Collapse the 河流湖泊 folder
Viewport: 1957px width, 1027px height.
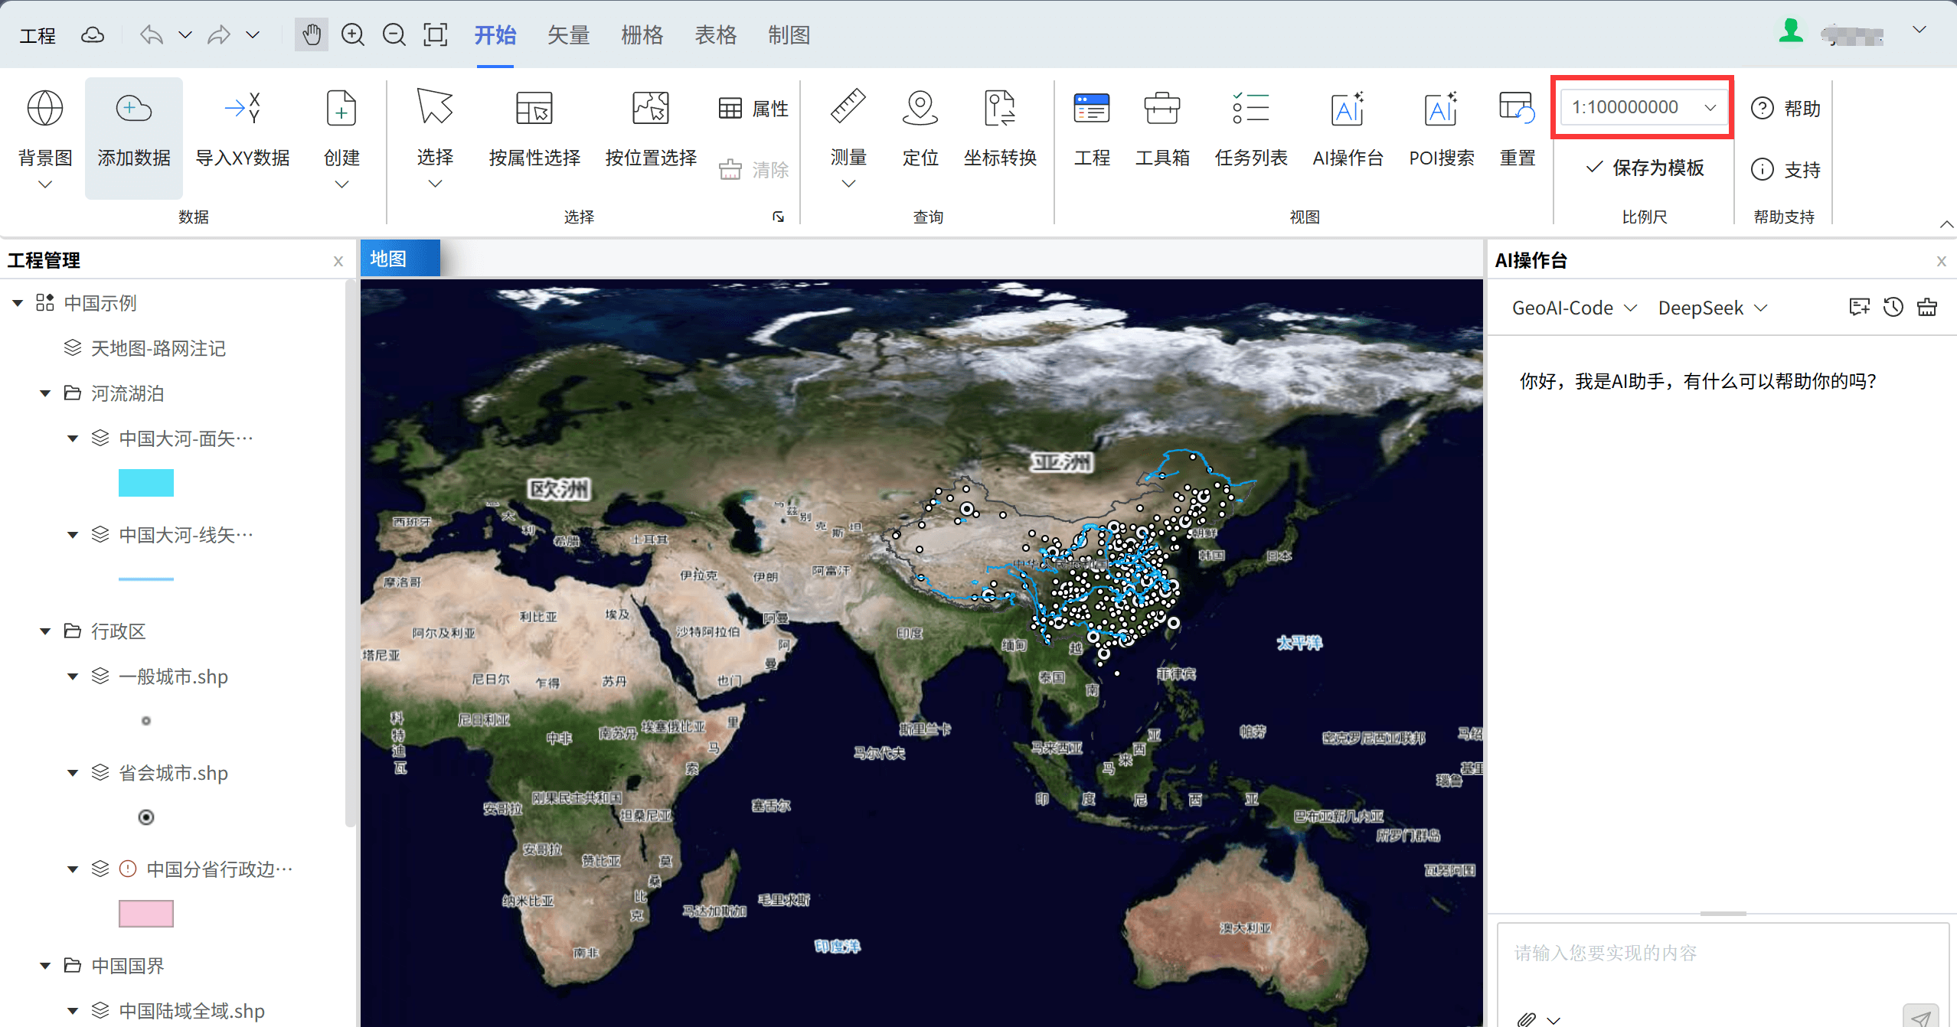point(45,393)
